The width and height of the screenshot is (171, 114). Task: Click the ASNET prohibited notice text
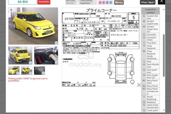28,80
